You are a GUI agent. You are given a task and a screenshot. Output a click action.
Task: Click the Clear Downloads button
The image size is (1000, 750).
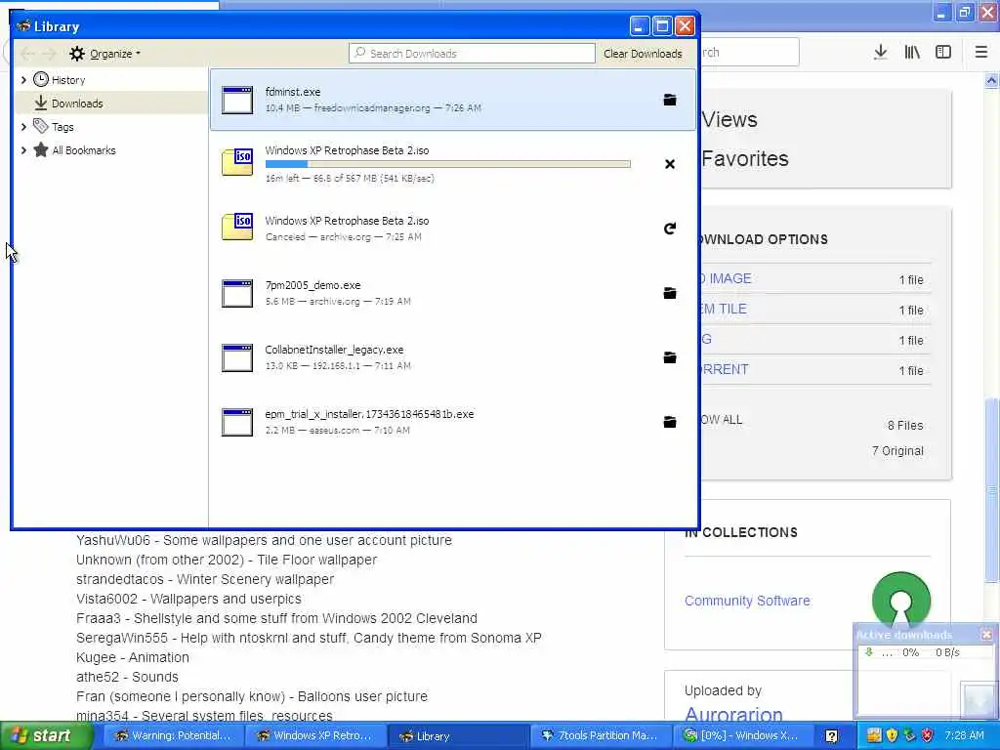(x=643, y=54)
